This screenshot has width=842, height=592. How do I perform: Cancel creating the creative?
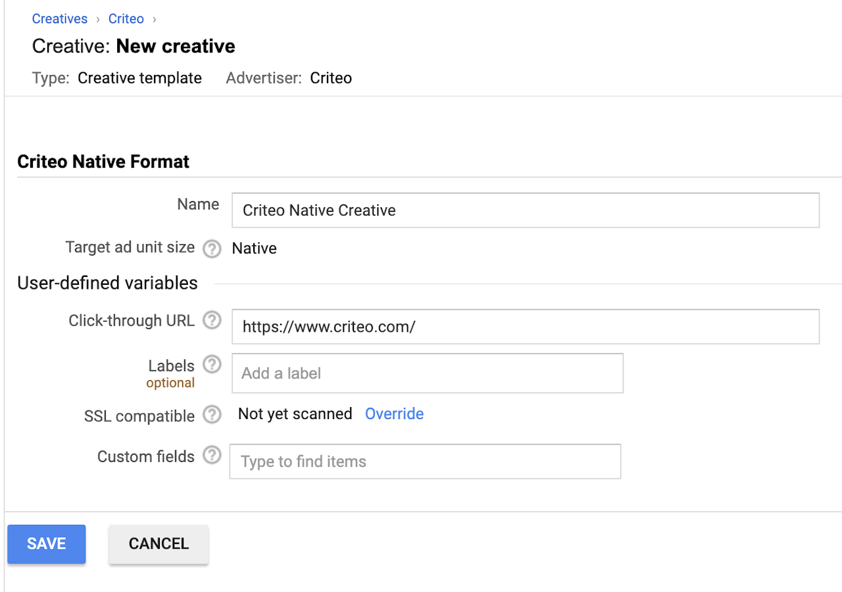(x=159, y=544)
